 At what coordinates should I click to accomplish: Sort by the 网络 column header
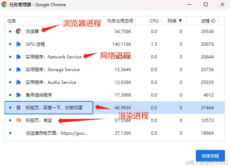(x=172, y=21)
